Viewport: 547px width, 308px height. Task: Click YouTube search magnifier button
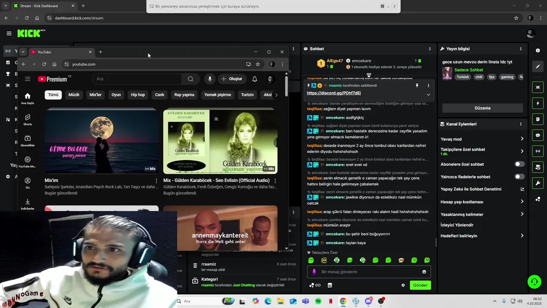[191, 79]
